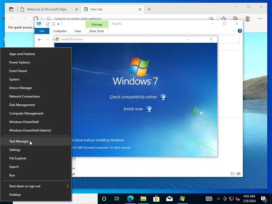
Task: Open Microsoft Edge from taskbar
Action: click(130, 199)
